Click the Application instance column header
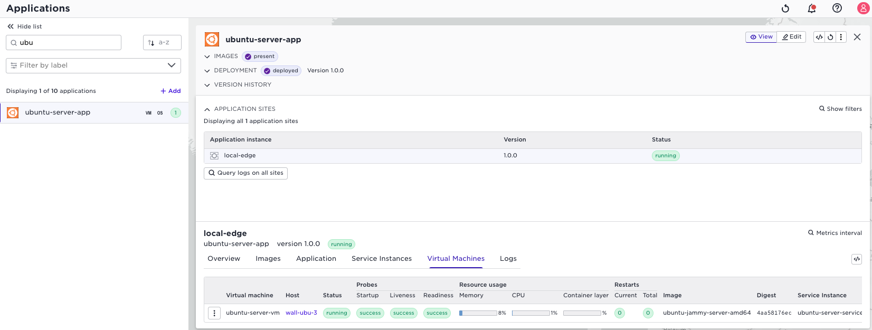This screenshot has height=330, width=872. (x=241, y=140)
